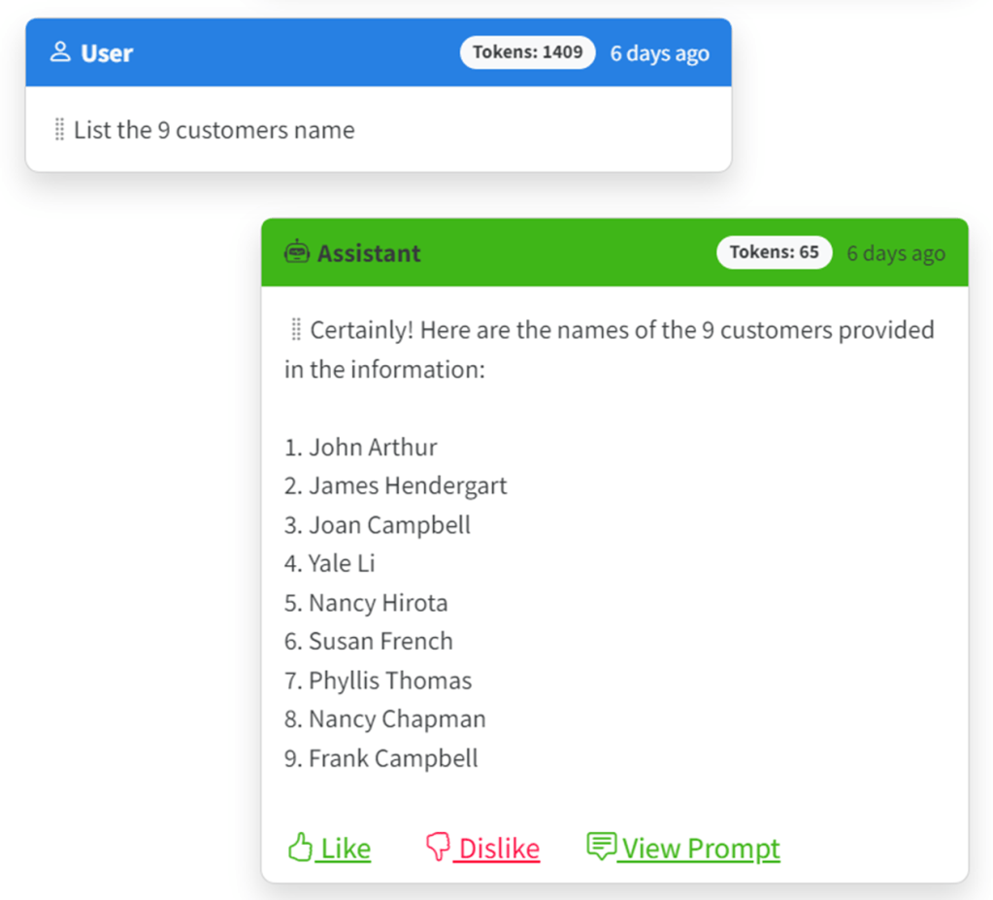Click the 'Tokens: 1409' badge

[527, 52]
